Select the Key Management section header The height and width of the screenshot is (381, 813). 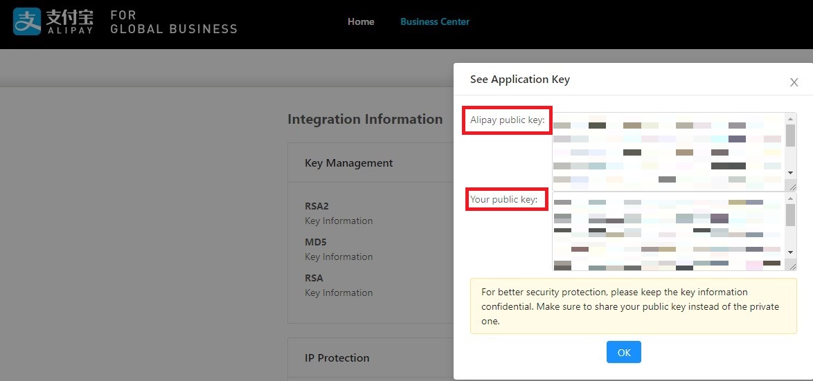tap(348, 163)
